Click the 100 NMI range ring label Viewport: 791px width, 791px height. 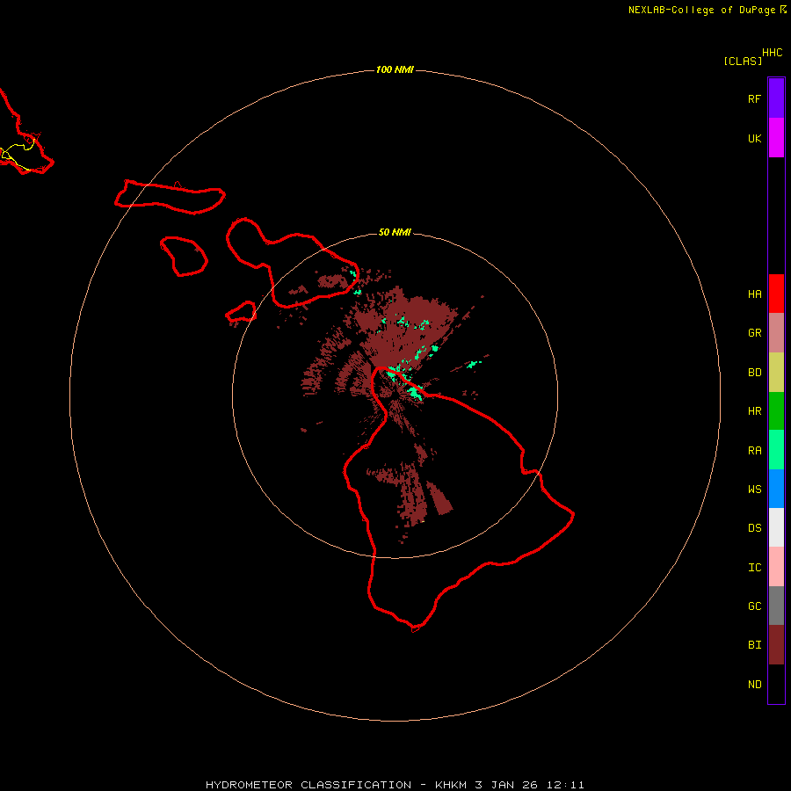[x=395, y=69]
